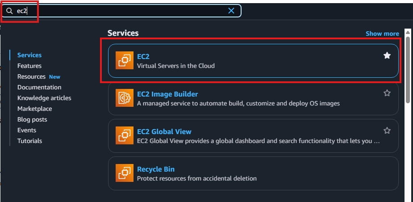Select Marketplace category
This screenshot has width=413, height=202.
[34, 109]
